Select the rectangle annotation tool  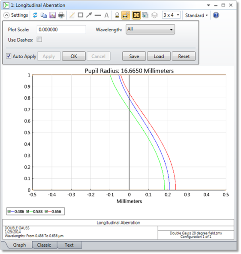81,15
